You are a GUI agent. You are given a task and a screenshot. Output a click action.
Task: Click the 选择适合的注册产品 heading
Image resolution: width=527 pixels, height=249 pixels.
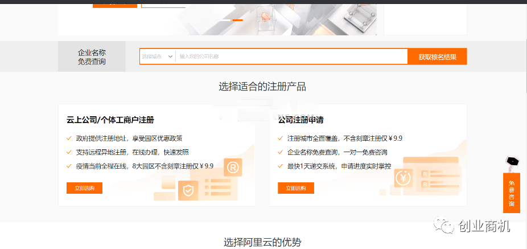262,87
